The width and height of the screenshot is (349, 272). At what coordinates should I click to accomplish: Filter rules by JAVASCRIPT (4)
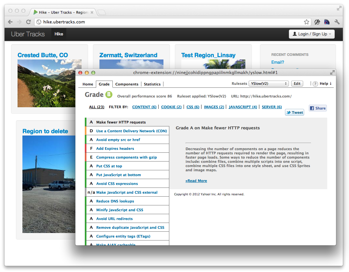tap(243, 107)
